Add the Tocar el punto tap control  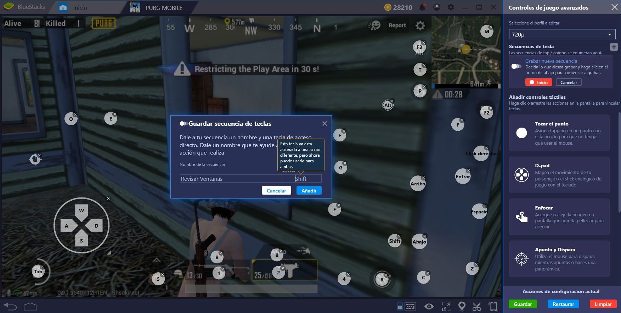559,133
